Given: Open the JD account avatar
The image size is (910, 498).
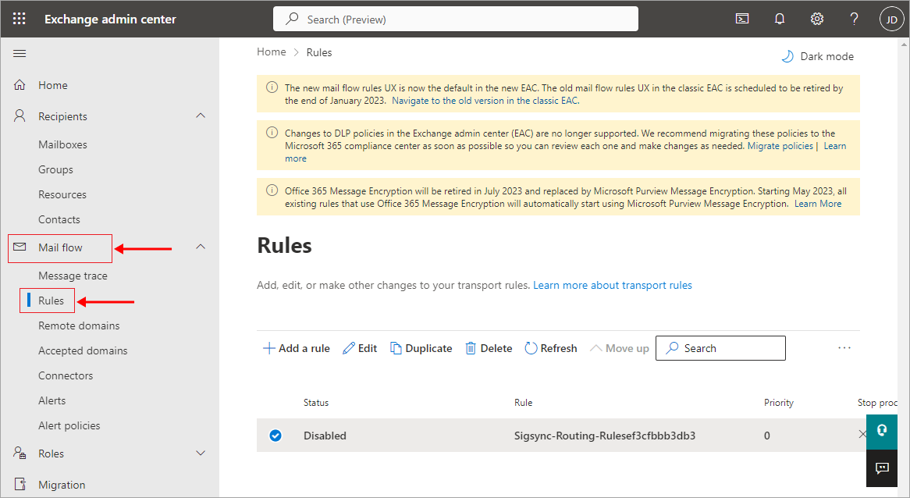Looking at the screenshot, I should 891,20.
